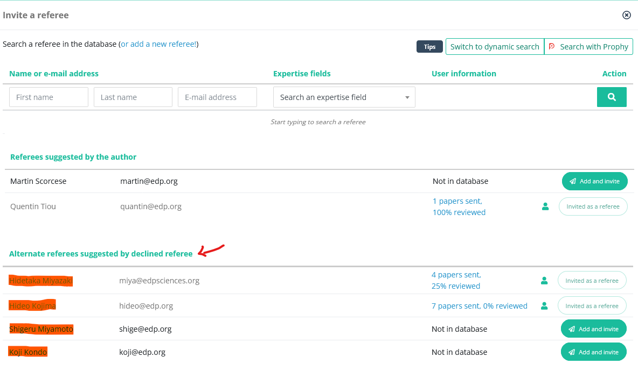Click the Expertise fields column header
The image size is (638, 371).
[302, 74]
